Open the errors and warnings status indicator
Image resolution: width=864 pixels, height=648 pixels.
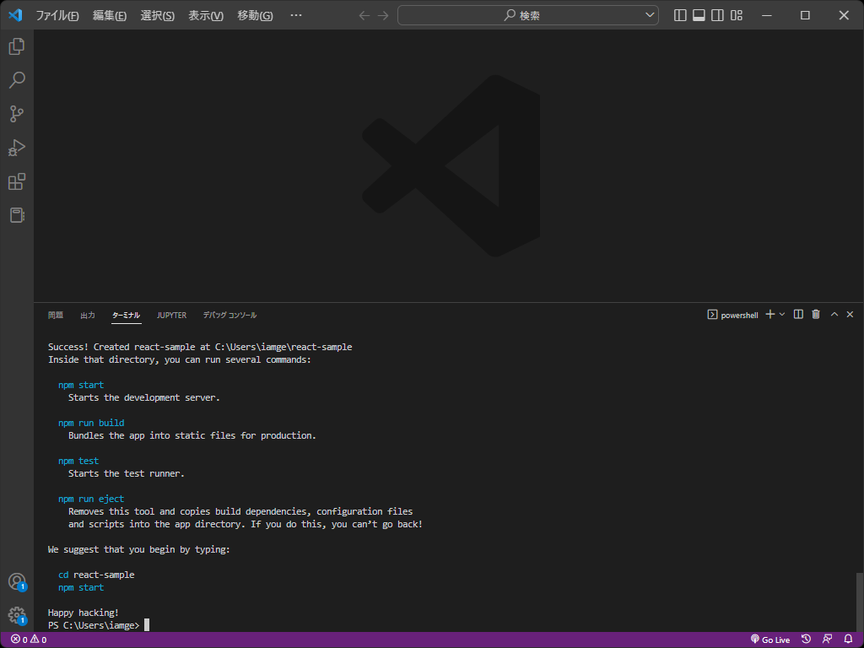(x=29, y=640)
